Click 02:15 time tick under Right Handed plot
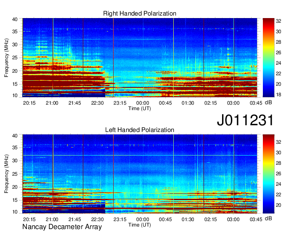The width and height of the screenshot is (286, 232). coord(211,103)
